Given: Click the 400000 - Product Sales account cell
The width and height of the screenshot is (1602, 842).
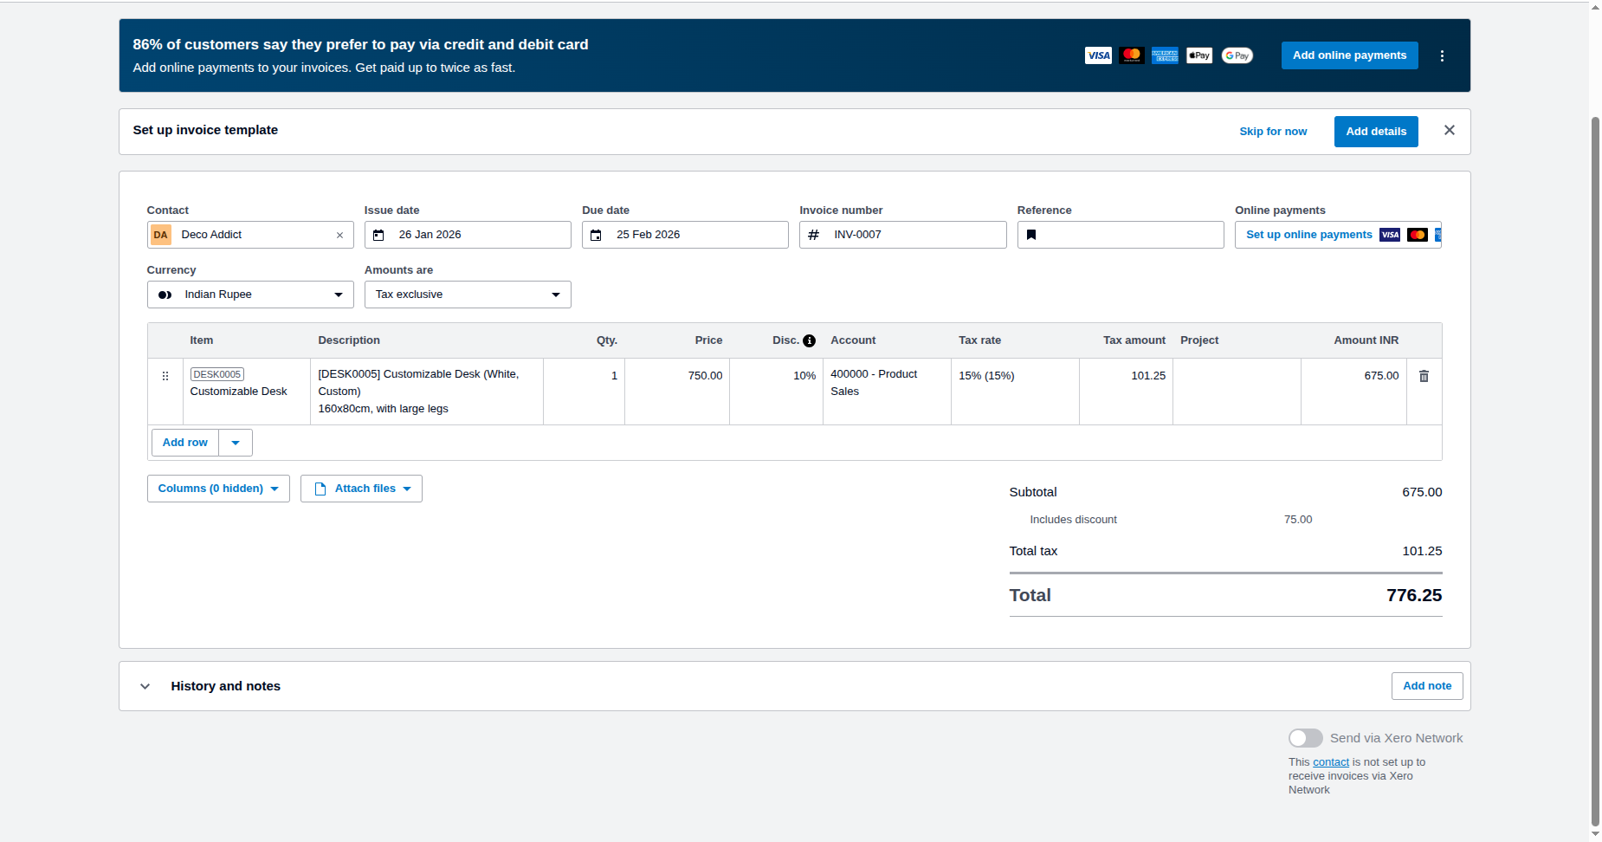Looking at the screenshot, I should click(x=888, y=392).
